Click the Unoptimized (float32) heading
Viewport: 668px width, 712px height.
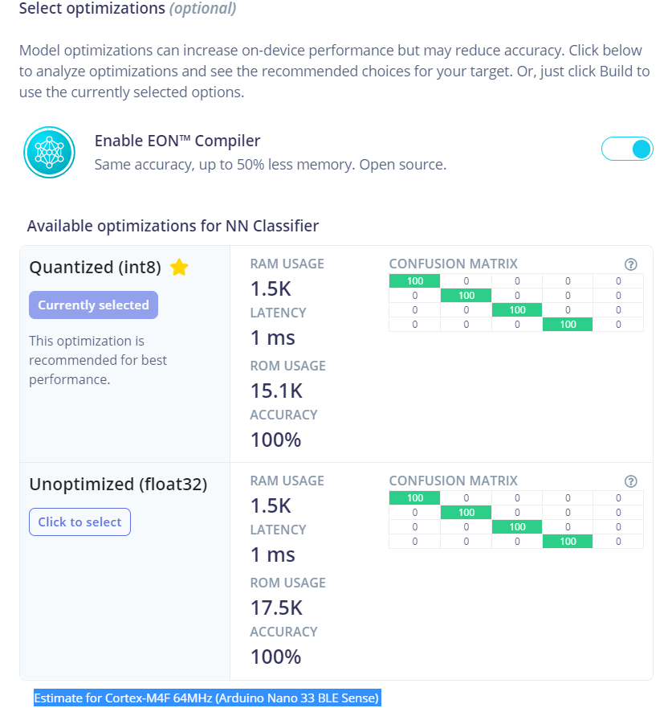click(119, 485)
